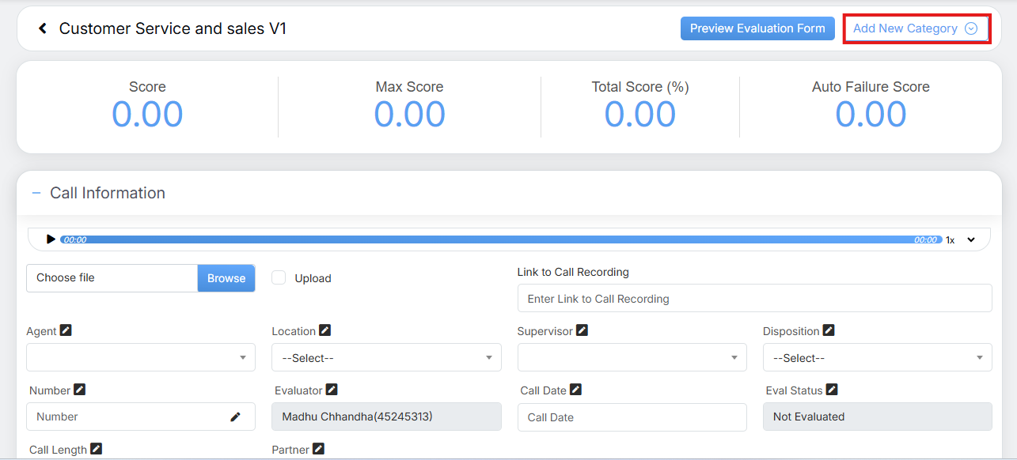Image resolution: width=1017 pixels, height=460 pixels.
Task: Click the edit icon next to Call Date
Action: click(575, 390)
